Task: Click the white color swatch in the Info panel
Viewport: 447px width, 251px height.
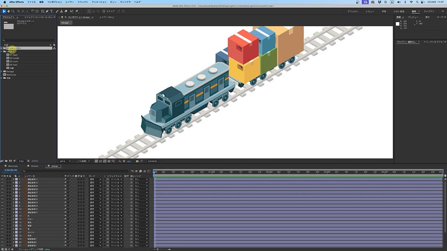Action: pos(398,24)
